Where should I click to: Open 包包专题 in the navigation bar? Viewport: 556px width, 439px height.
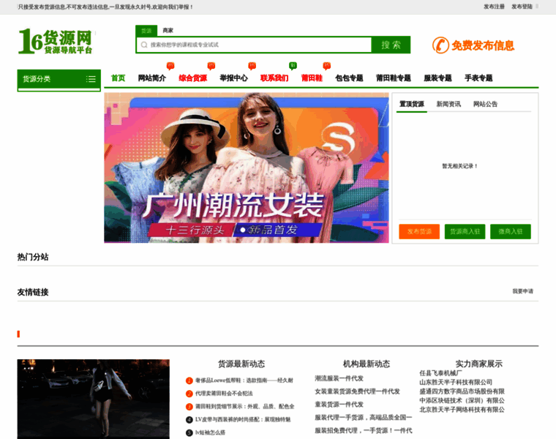(x=349, y=78)
